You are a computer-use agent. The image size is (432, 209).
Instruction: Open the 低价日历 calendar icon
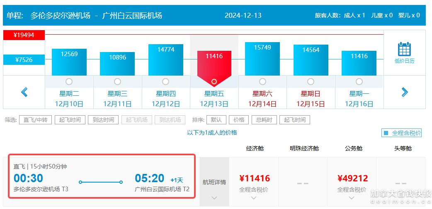(404, 52)
